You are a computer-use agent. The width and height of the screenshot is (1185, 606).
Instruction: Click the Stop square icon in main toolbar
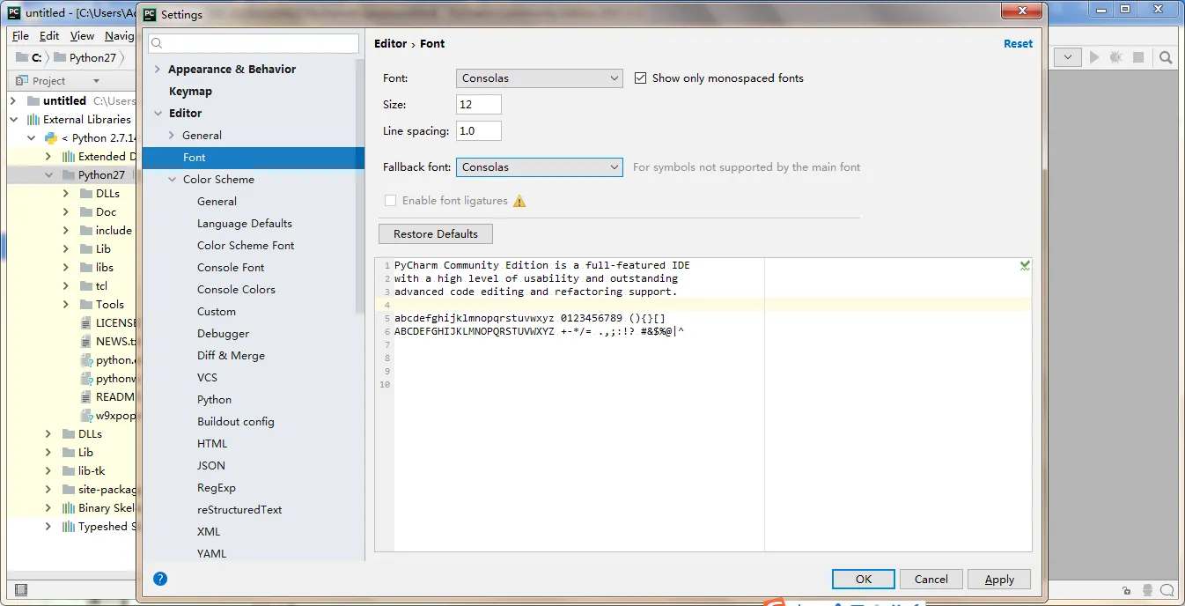(x=1138, y=57)
